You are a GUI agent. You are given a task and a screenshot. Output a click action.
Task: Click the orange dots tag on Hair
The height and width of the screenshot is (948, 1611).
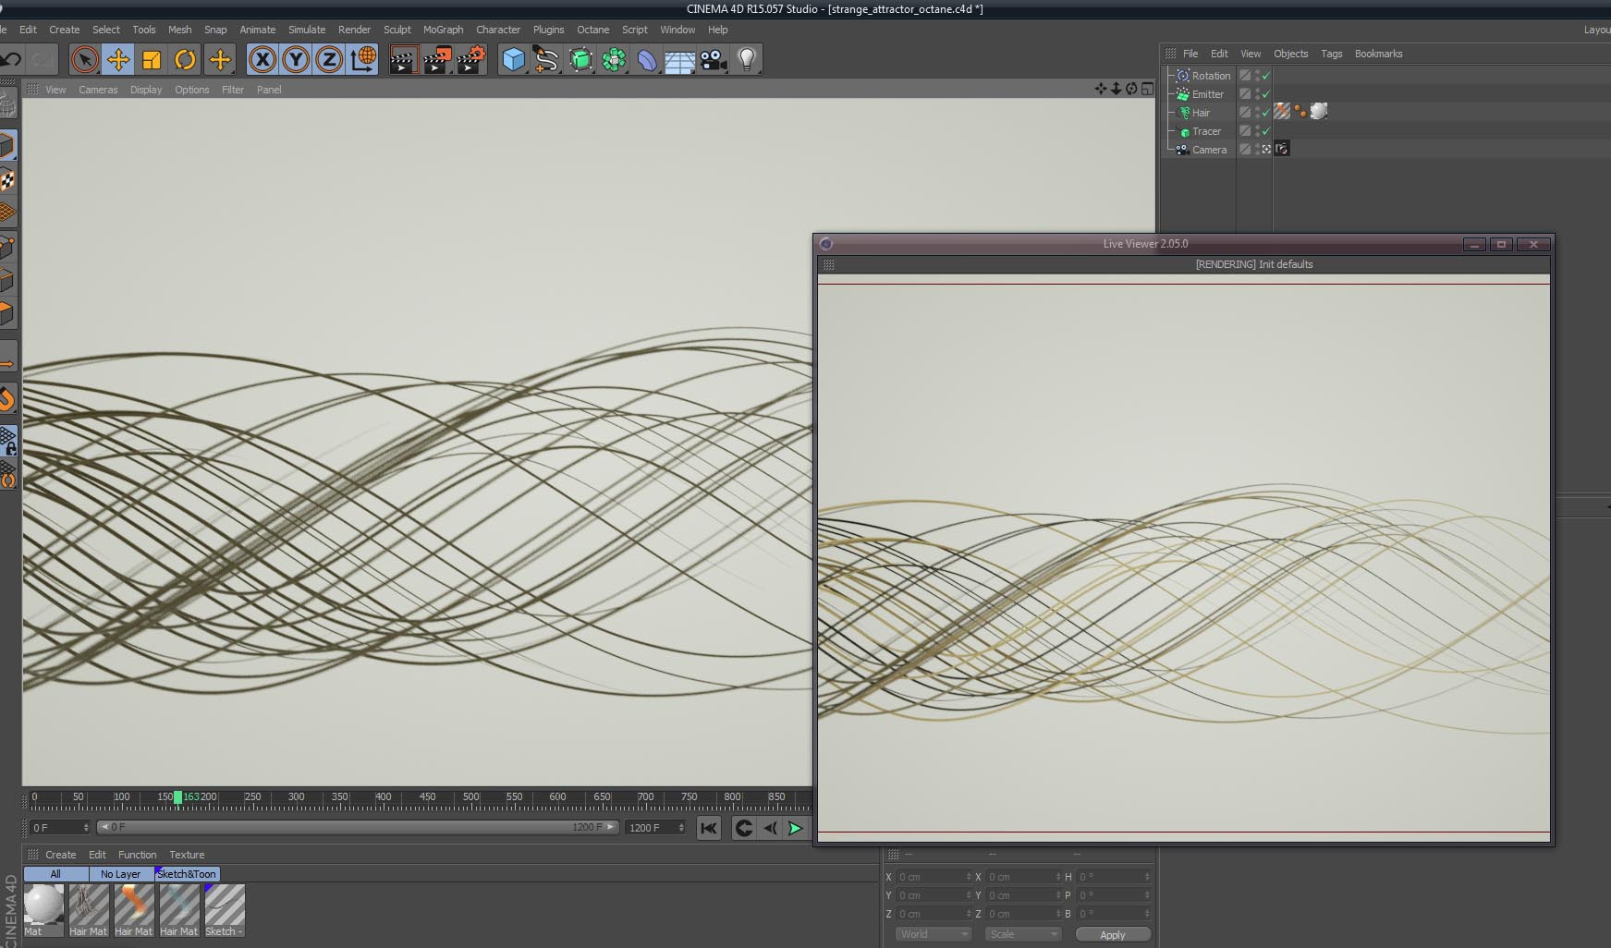tap(1300, 112)
